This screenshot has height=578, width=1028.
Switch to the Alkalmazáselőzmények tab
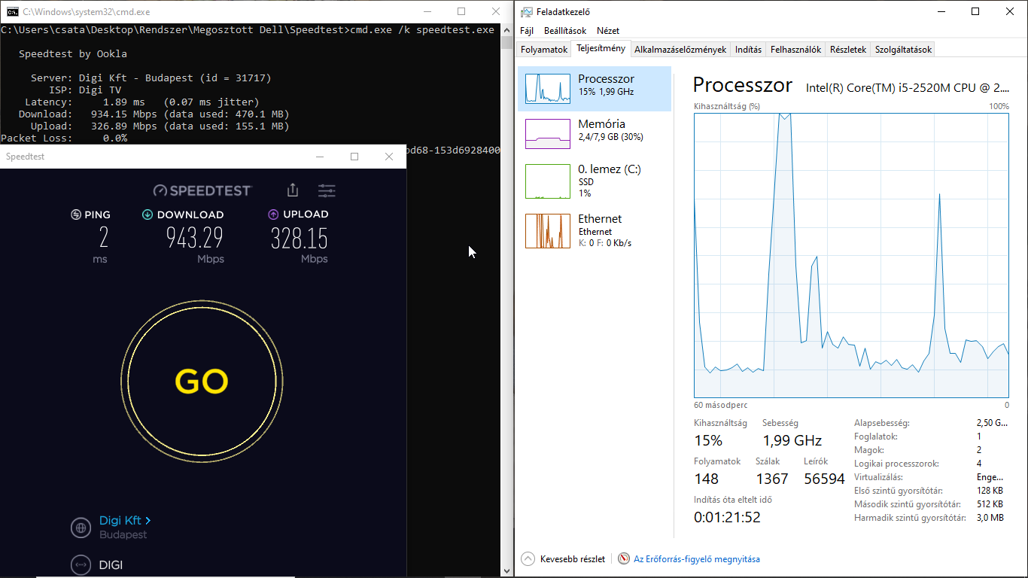coord(680,50)
